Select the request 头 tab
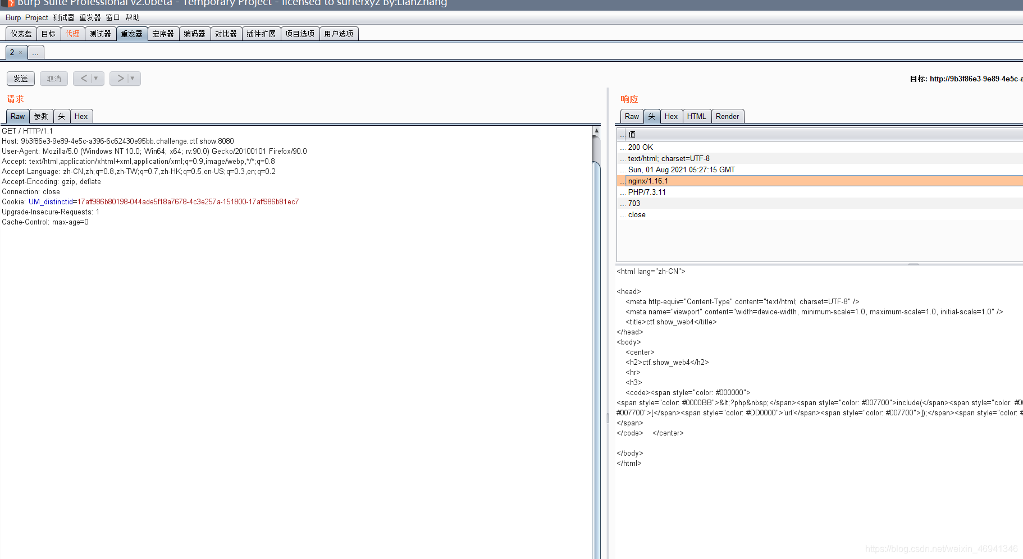This screenshot has height=559, width=1023. [x=62, y=116]
